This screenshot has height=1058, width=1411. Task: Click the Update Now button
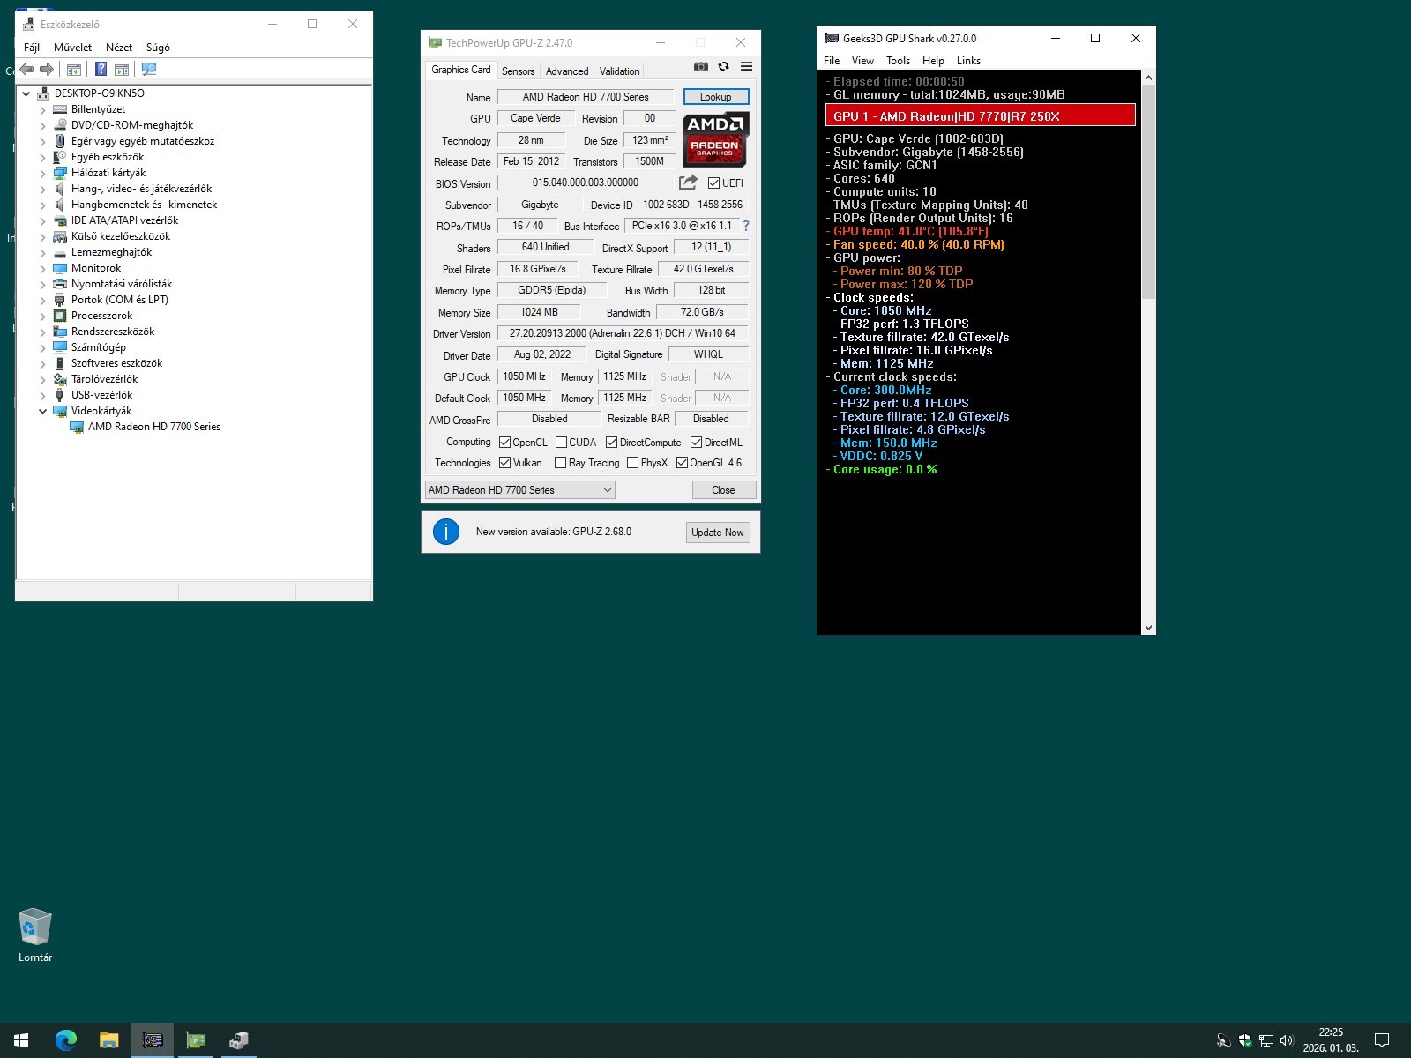tap(718, 533)
